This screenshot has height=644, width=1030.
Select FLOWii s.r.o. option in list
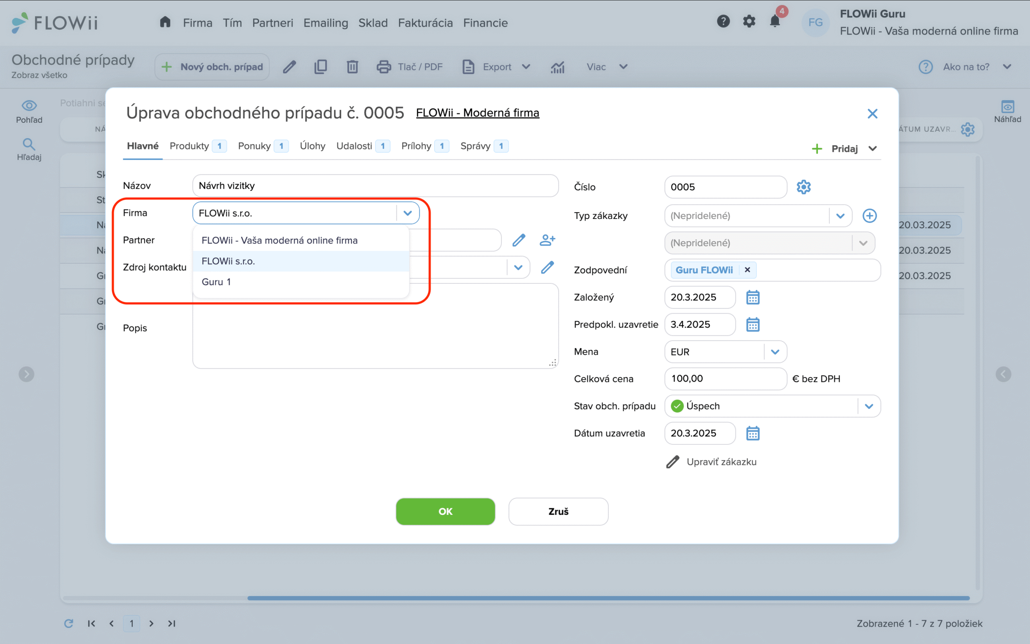click(301, 261)
